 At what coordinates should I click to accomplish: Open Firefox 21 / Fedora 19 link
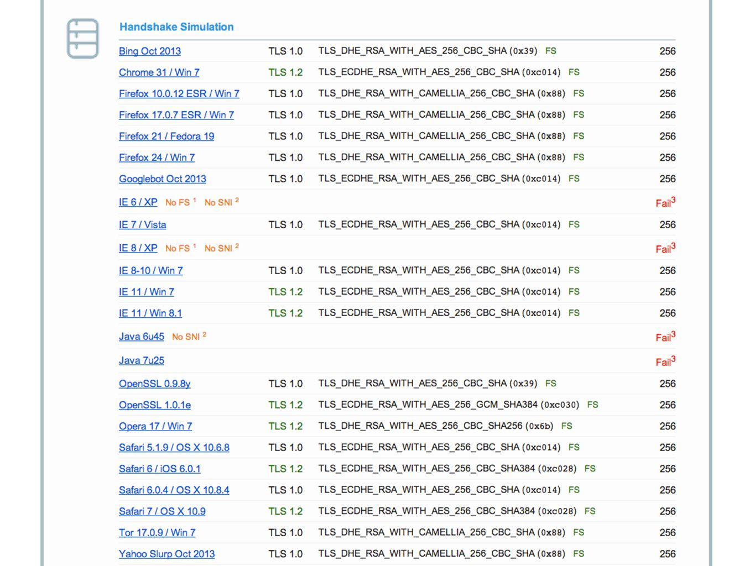166,136
